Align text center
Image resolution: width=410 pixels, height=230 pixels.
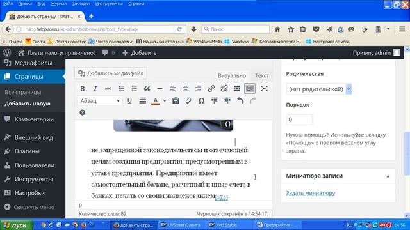tap(185, 89)
